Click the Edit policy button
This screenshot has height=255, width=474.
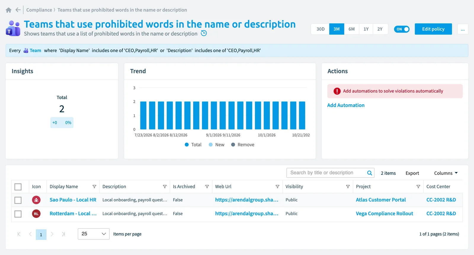(433, 29)
